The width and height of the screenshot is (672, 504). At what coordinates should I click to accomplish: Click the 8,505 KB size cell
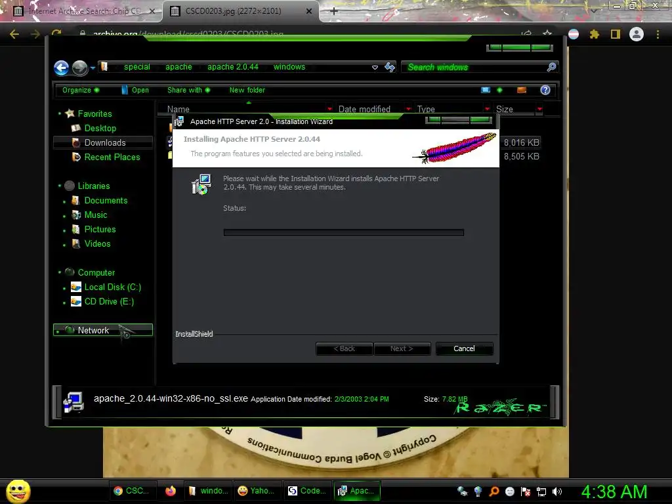click(x=521, y=156)
